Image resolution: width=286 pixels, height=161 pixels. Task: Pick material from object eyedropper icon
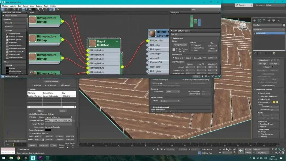pyautogui.click(x=7, y=9)
